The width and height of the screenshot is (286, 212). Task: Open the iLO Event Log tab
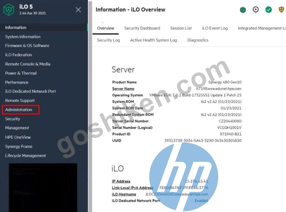[x=215, y=28]
